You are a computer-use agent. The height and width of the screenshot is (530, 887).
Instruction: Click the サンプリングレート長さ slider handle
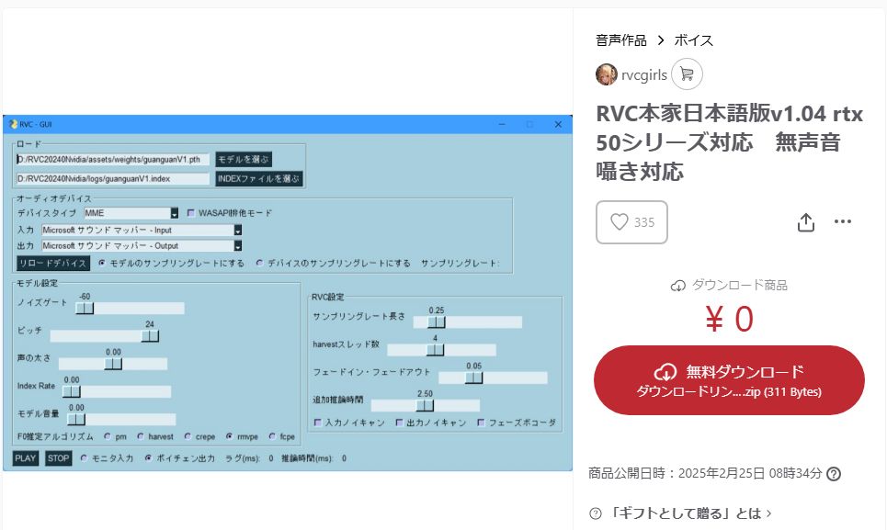[x=436, y=322]
